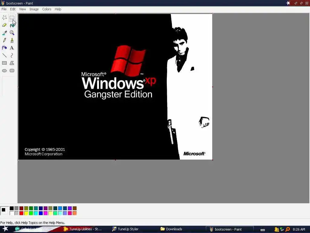Open the Image menu
The image size is (310, 233).
point(34,9)
